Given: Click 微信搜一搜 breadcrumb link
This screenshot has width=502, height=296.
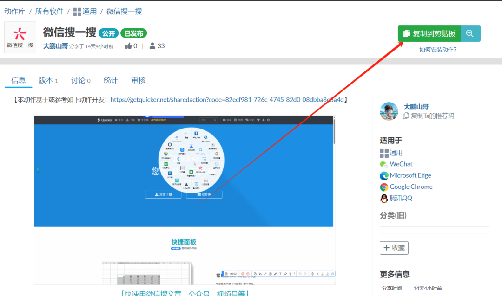Looking at the screenshot, I should point(124,12).
